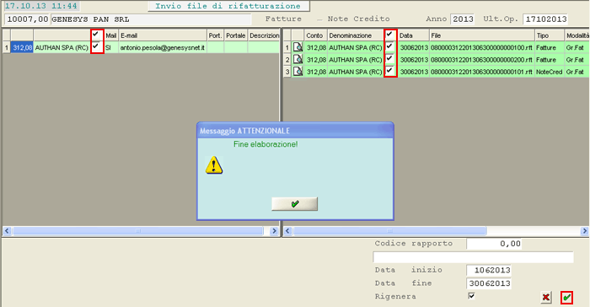Click the right table scrollbar left arrow
The image size is (590, 307).
click(x=287, y=230)
